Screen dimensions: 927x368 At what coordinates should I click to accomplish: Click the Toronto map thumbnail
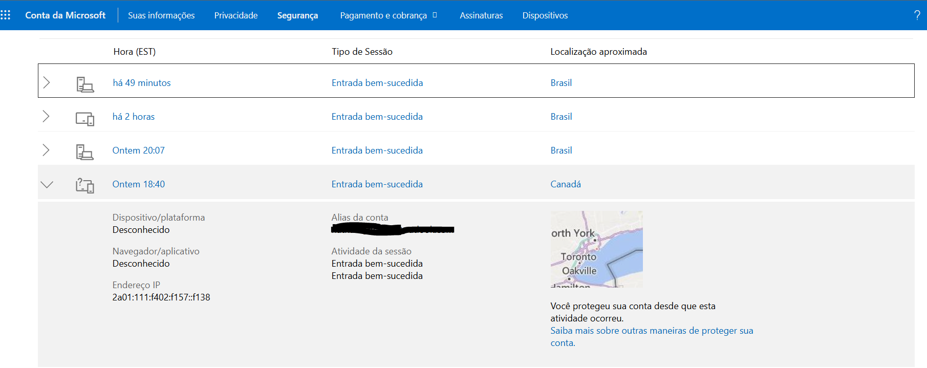(596, 249)
